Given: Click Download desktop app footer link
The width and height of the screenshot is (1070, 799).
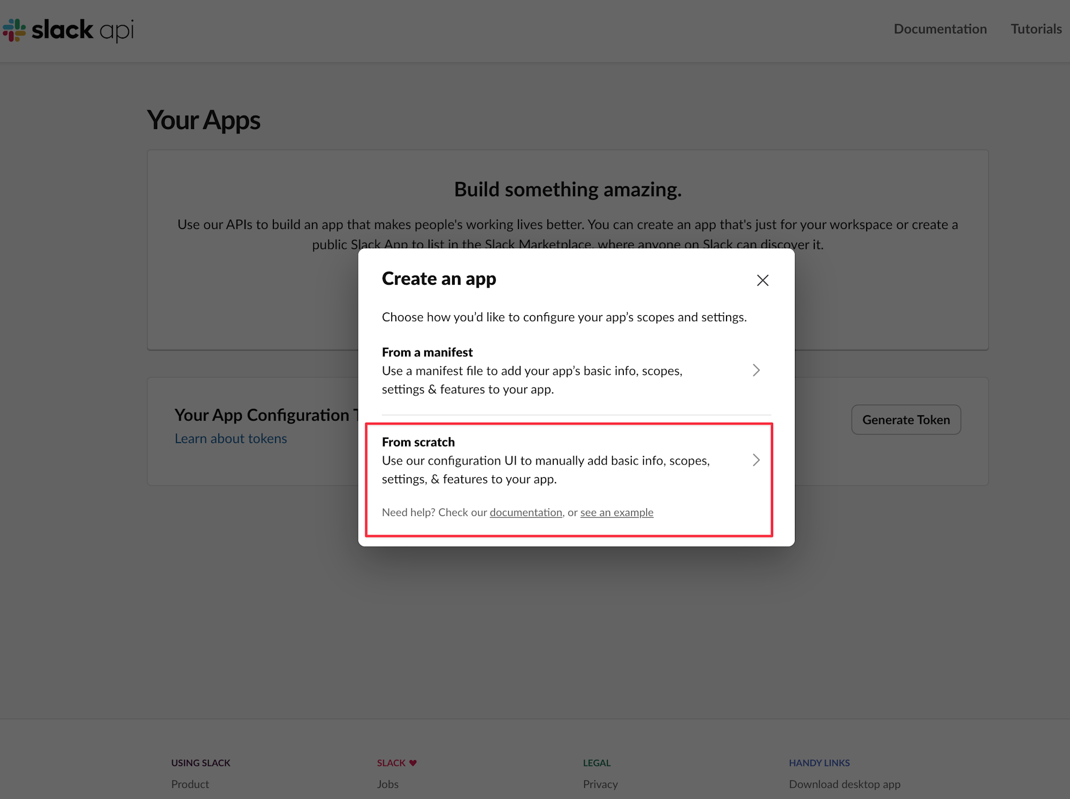Looking at the screenshot, I should click(844, 784).
